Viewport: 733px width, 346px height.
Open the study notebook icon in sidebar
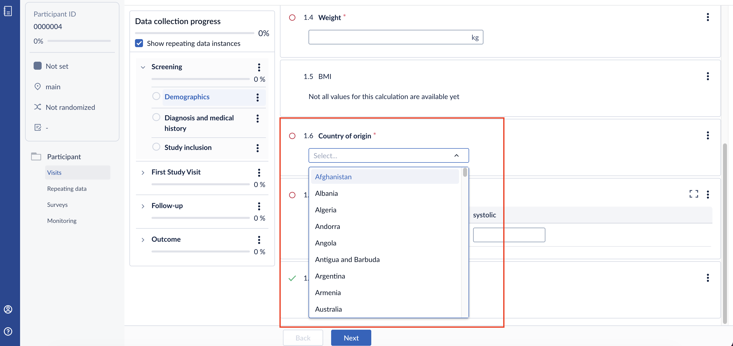click(8, 11)
